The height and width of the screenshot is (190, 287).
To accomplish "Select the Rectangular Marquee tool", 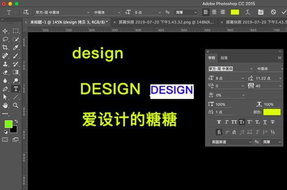I will [16, 31].
